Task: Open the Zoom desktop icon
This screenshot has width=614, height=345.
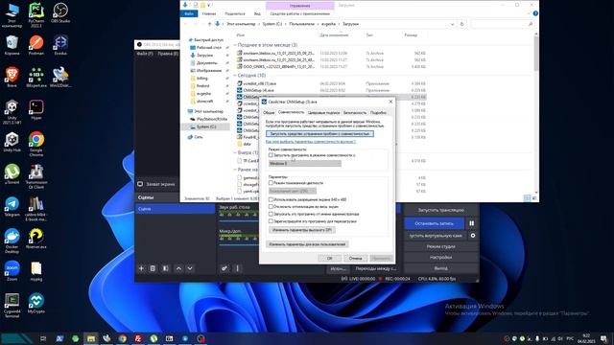Action: point(12,270)
